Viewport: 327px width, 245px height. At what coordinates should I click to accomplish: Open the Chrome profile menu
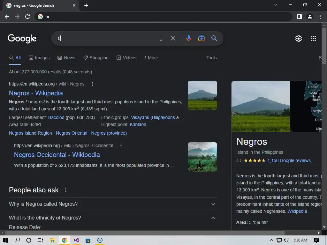(310, 17)
